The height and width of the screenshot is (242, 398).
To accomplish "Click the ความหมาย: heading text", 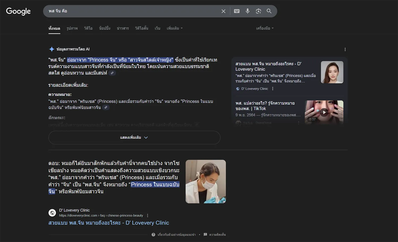I will [60, 94].
